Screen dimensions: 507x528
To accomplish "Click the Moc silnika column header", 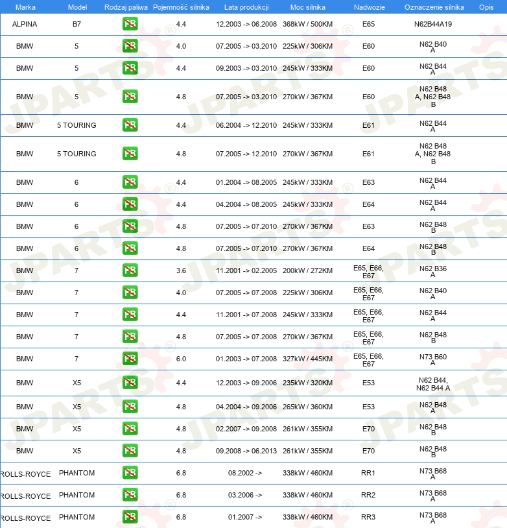I will pos(308,7).
